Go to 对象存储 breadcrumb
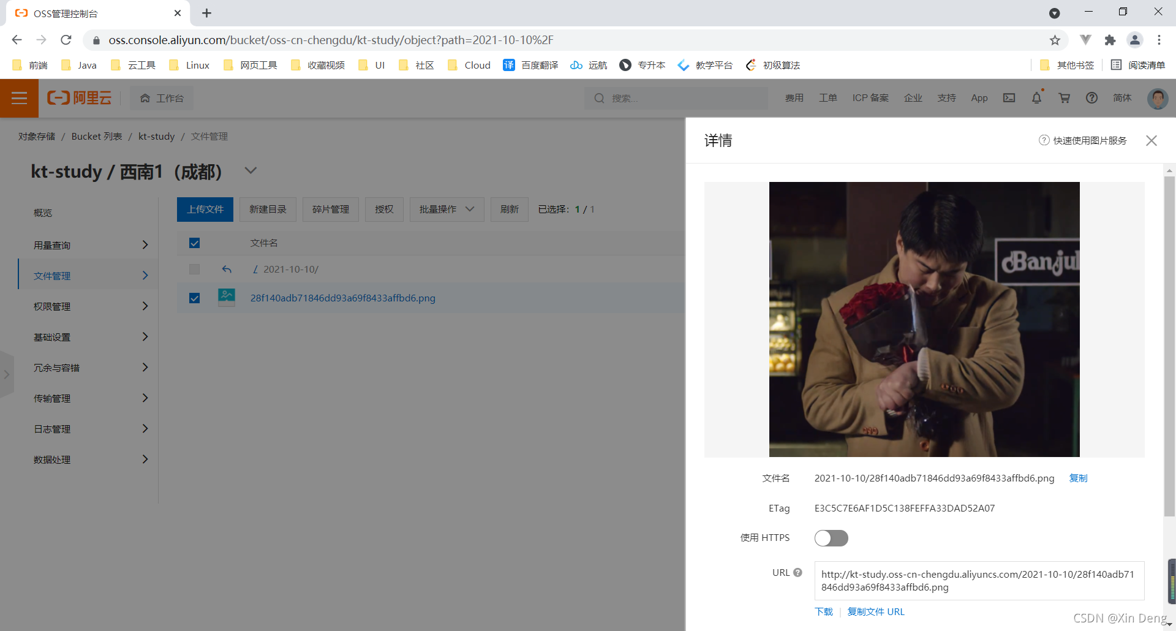1176x631 pixels. click(x=37, y=136)
